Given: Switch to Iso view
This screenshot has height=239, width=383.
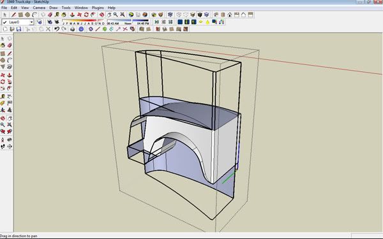Looking at the screenshot, I should [x=216, y=15].
